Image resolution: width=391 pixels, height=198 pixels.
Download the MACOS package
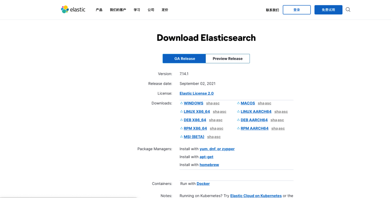click(x=248, y=103)
